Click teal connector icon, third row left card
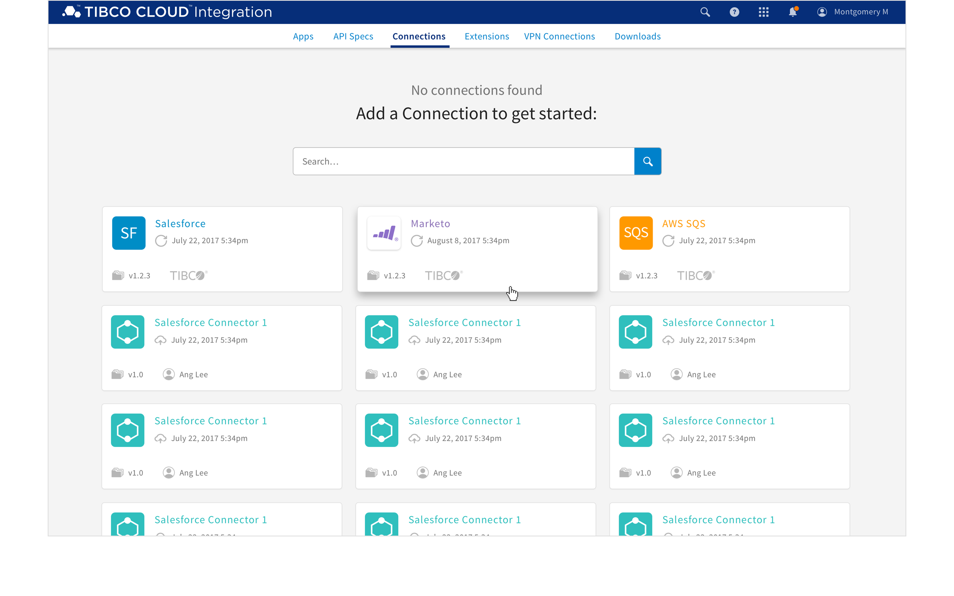Image resolution: width=954 pixels, height=596 pixels. 128,430
